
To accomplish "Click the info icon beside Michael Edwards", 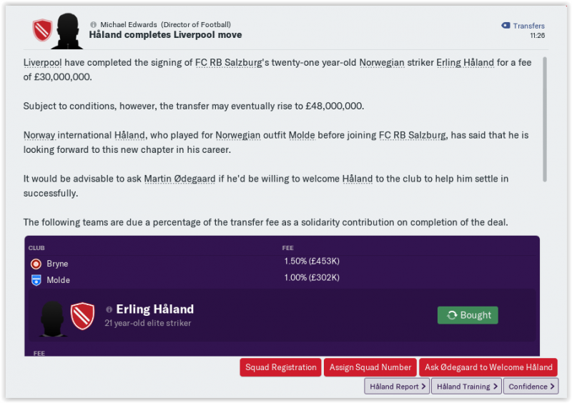I will click(x=94, y=24).
